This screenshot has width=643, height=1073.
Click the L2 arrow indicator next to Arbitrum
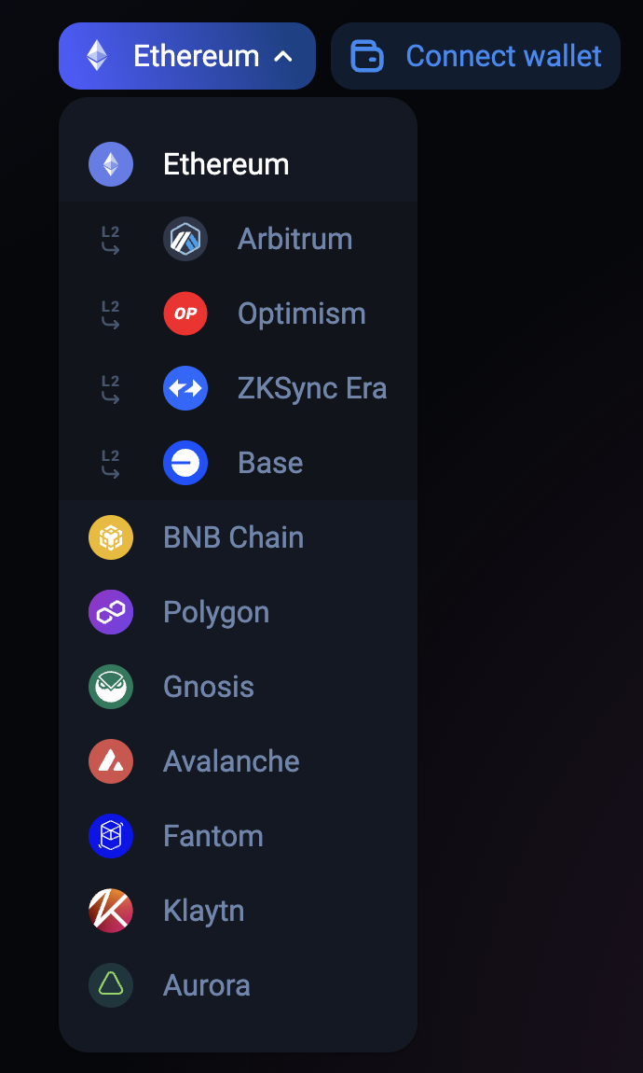pyautogui.click(x=111, y=239)
